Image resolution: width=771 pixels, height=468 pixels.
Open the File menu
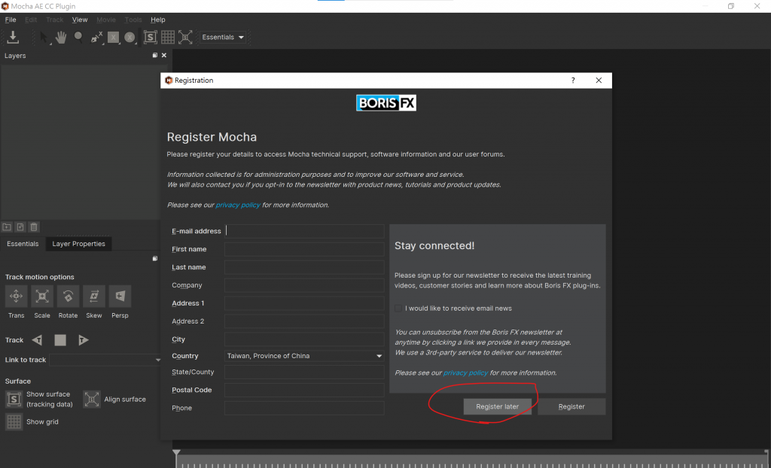pyautogui.click(x=11, y=20)
